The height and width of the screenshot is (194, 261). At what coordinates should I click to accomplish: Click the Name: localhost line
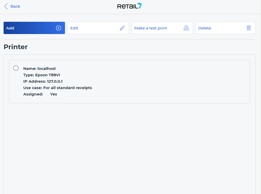click(x=39, y=69)
